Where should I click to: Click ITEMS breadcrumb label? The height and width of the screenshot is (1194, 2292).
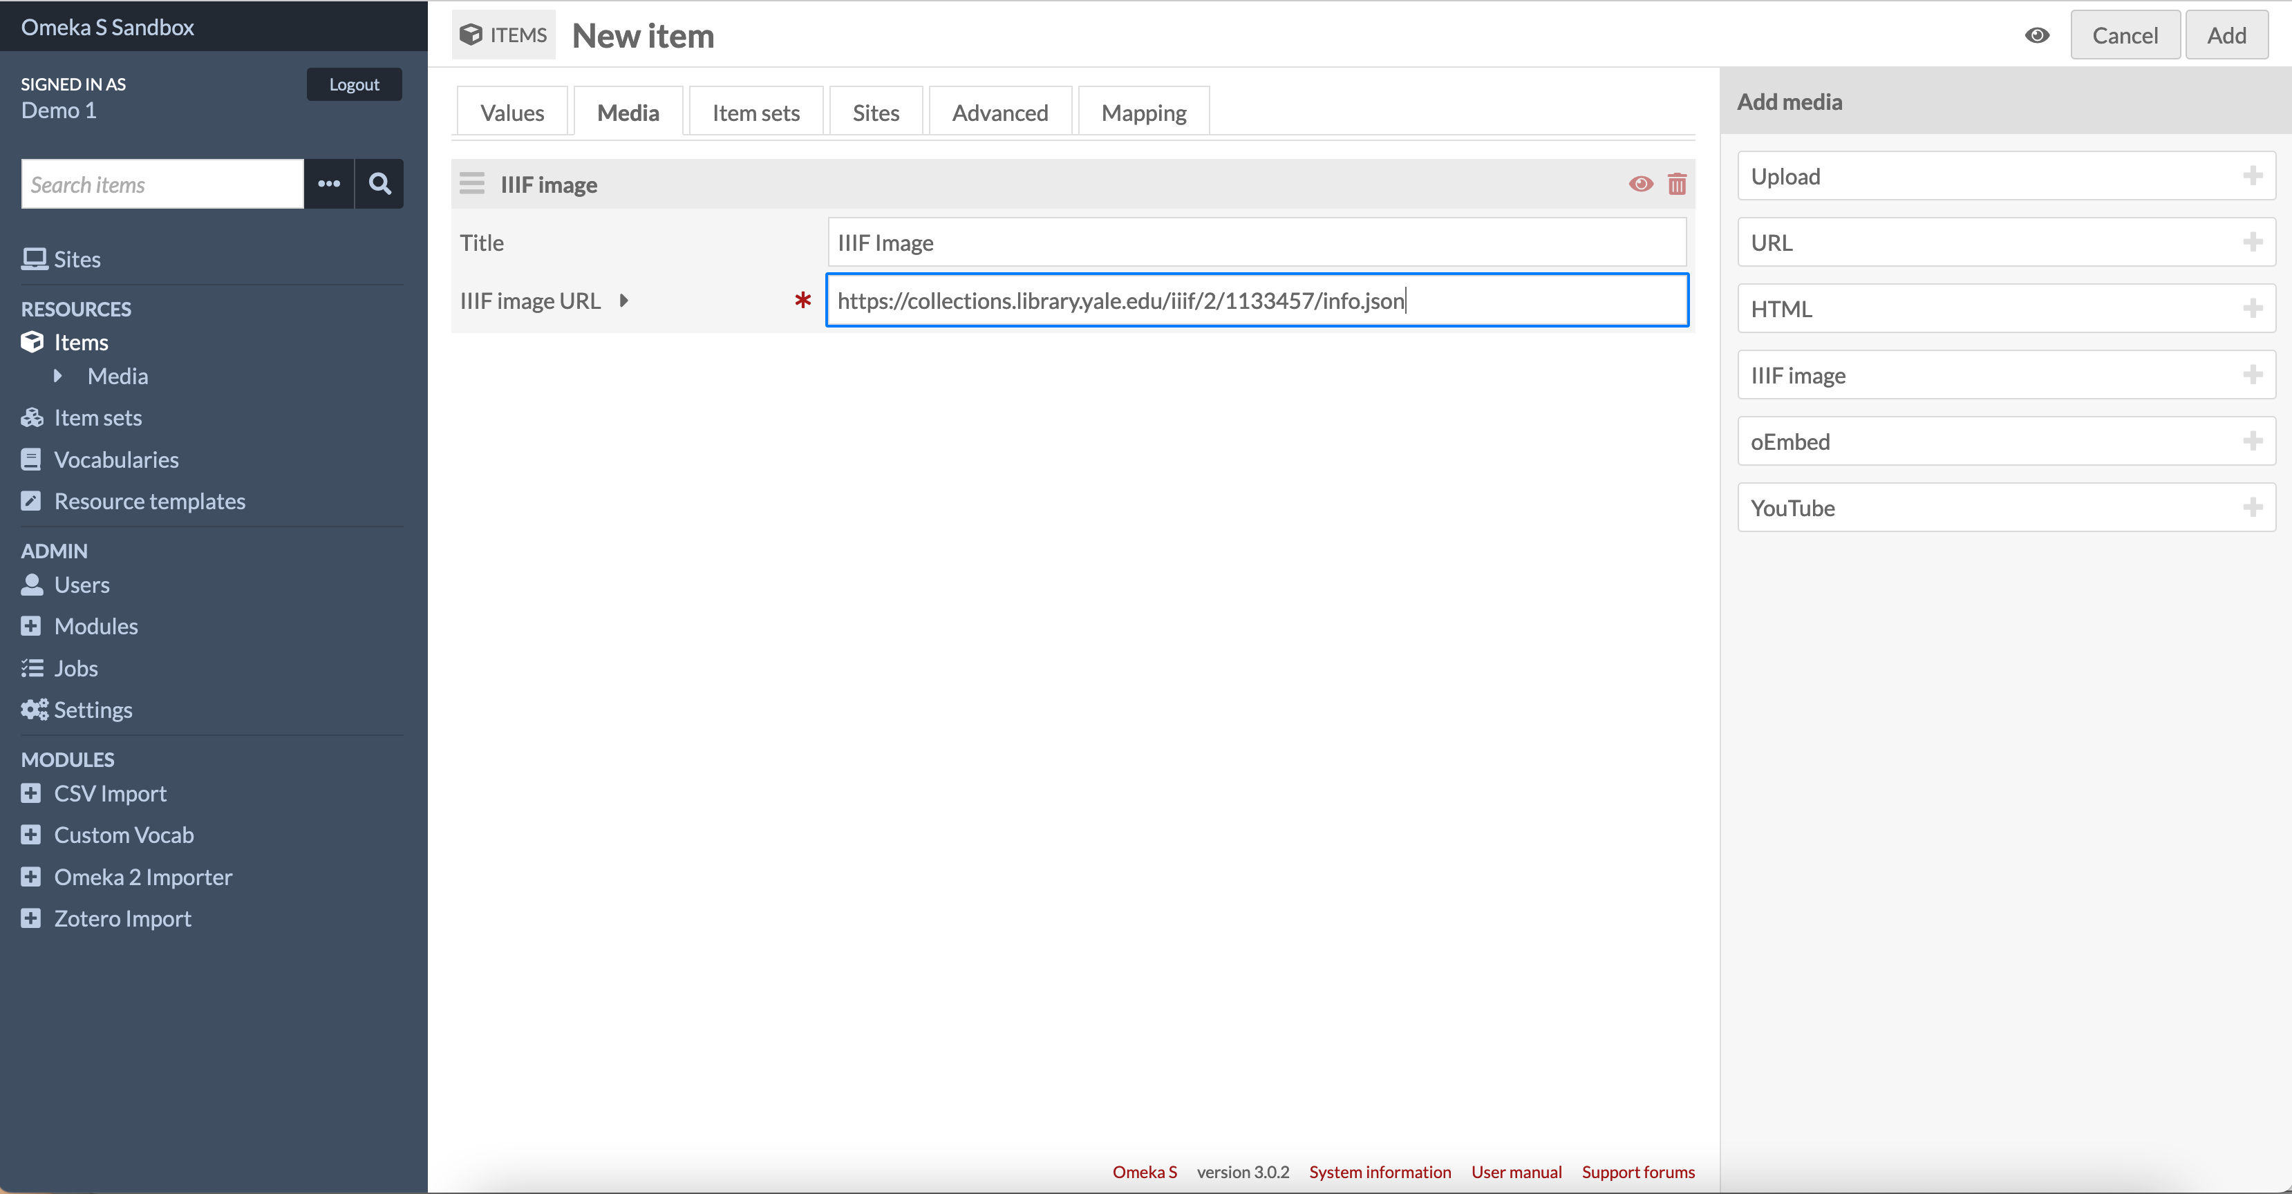518,35
